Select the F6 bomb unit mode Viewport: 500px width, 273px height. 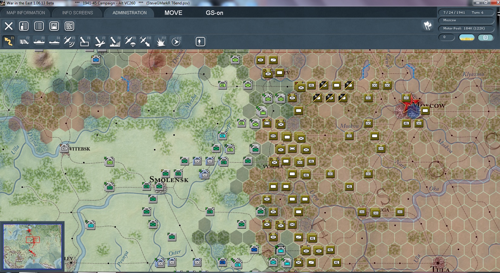tap(85, 41)
